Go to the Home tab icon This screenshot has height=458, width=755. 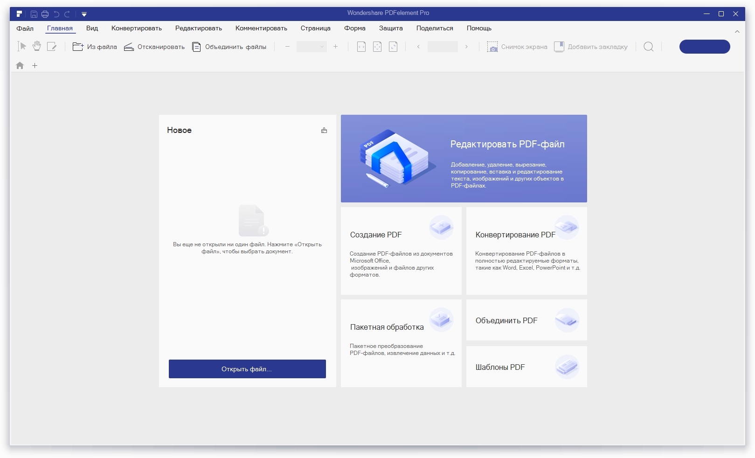pos(20,66)
